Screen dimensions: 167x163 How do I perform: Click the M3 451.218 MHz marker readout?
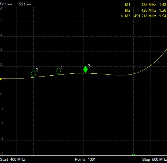tap(146, 16)
